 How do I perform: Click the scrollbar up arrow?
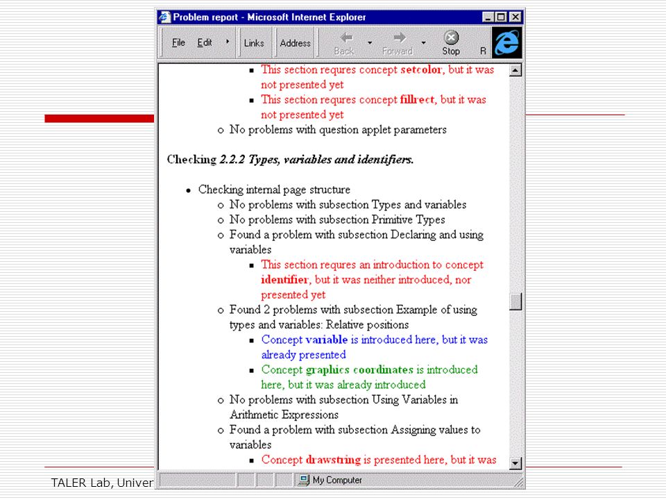515,70
